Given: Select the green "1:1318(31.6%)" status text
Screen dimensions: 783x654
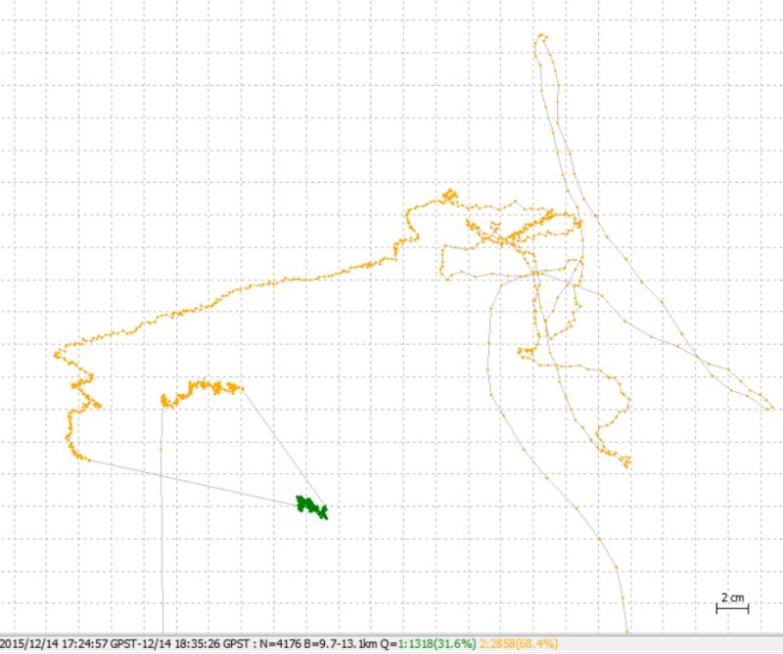Looking at the screenshot, I should point(437,644).
